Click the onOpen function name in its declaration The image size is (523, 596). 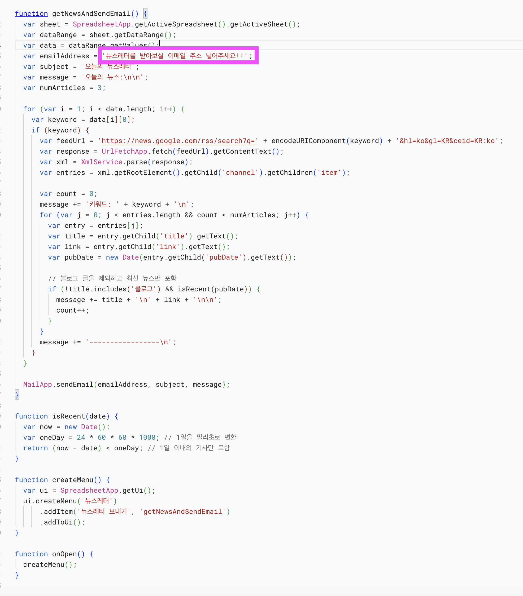click(x=64, y=554)
